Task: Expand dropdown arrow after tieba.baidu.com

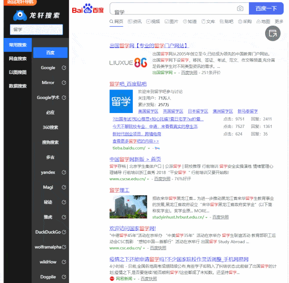Action: (x=149, y=148)
